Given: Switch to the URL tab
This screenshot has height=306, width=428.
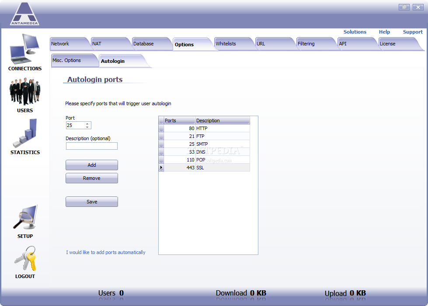Looking at the screenshot, I should tap(275, 44).
